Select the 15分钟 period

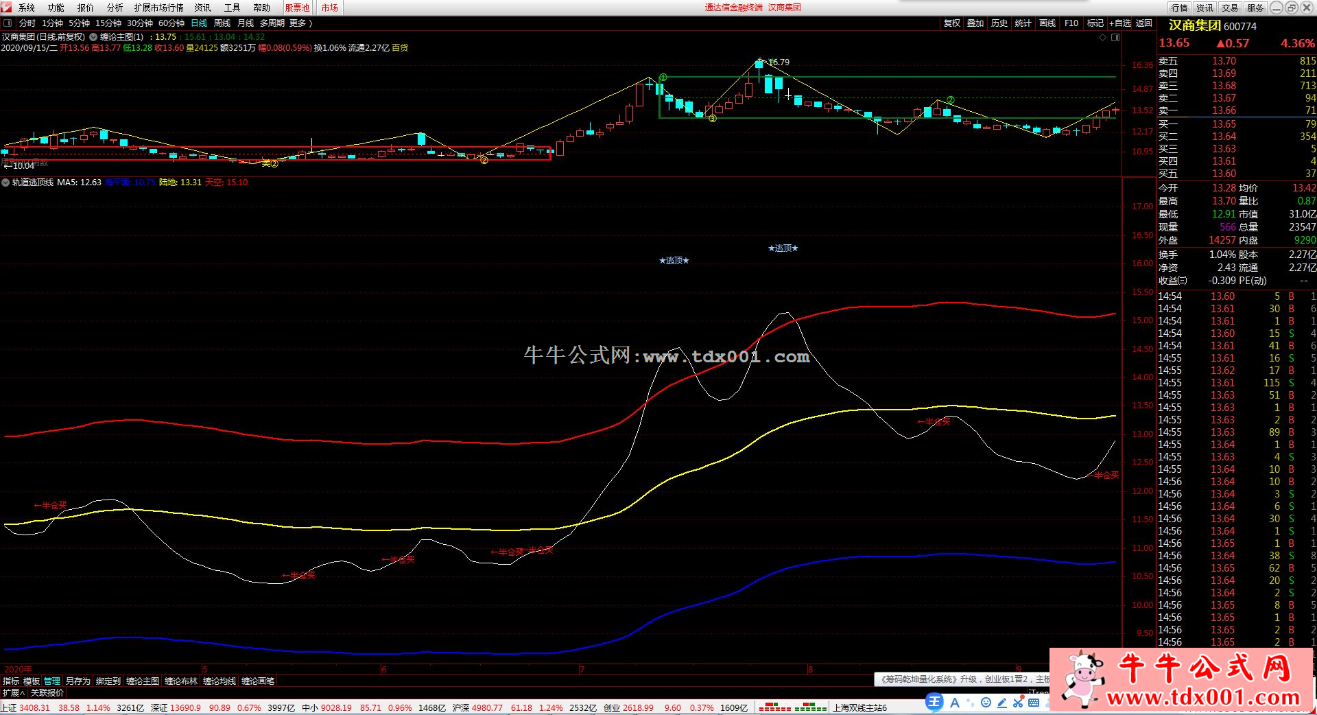[108, 23]
